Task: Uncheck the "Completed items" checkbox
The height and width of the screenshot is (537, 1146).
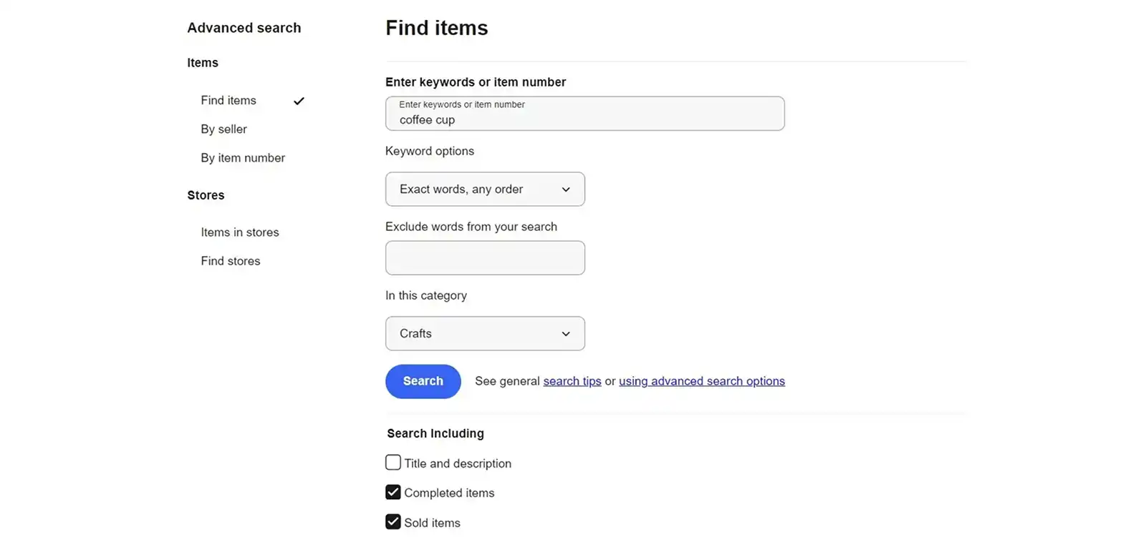Action: pos(393,491)
